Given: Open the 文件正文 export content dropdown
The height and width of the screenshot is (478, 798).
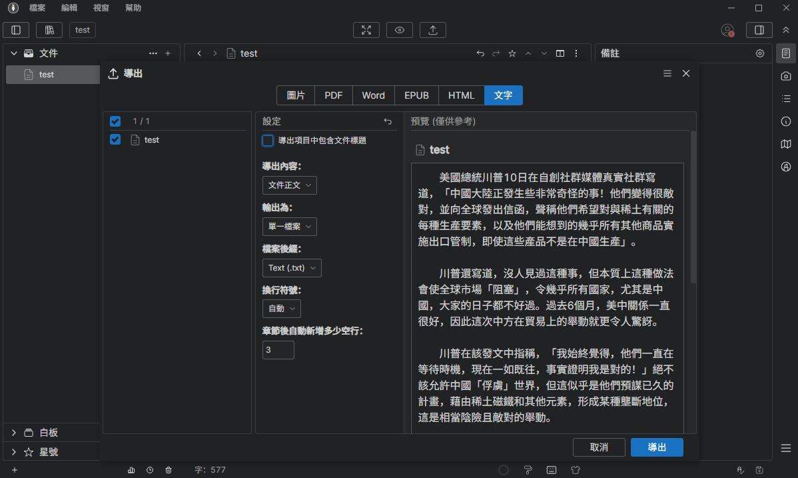Looking at the screenshot, I should tap(290, 185).
